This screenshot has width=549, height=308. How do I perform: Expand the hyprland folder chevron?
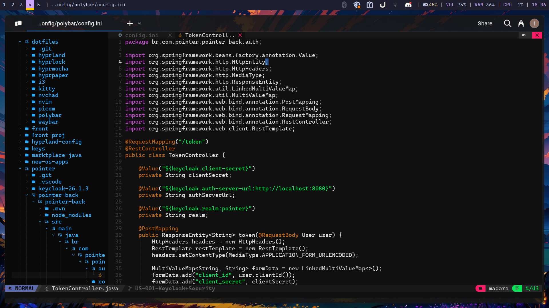(27, 55)
